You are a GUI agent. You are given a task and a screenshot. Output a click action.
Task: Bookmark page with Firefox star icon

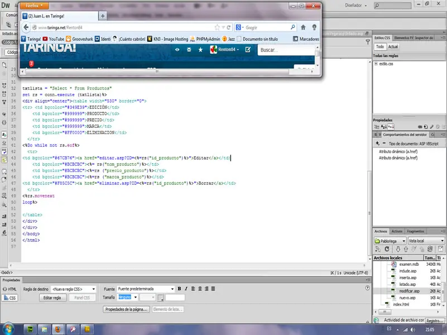click(x=217, y=27)
